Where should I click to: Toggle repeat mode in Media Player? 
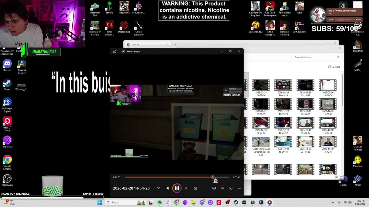click(195, 188)
